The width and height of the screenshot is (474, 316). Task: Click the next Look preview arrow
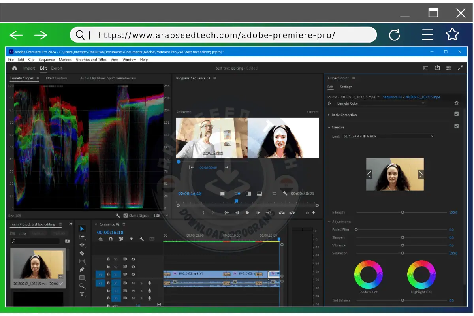421,174
